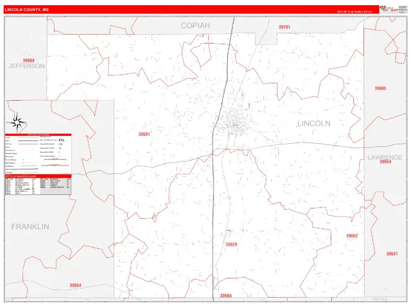Select ZIP code label 39665
The image size is (411, 308).
(380, 89)
